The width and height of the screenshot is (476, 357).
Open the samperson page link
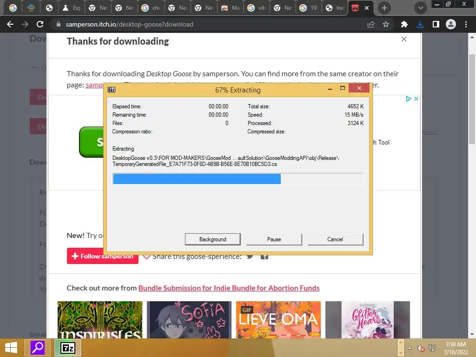(x=94, y=85)
